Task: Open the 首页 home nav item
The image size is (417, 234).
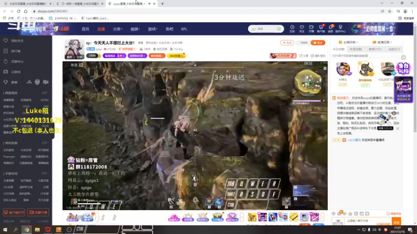Action: coord(85,29)
